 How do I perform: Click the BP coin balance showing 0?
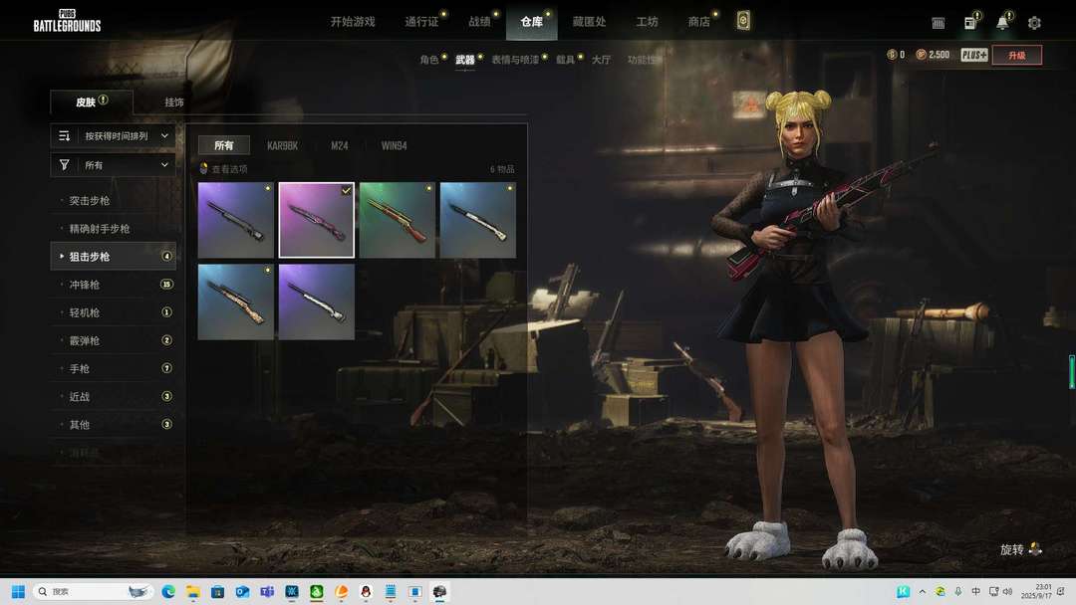[x=897, y=55]
